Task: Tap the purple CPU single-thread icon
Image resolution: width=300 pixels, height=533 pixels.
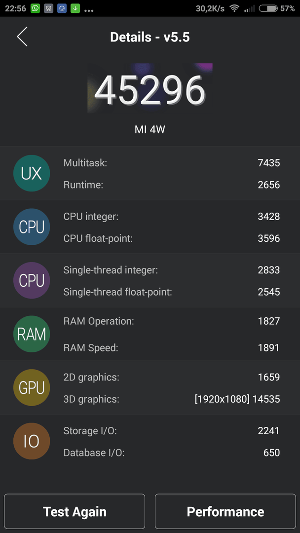Action: (x=32, y=280)
